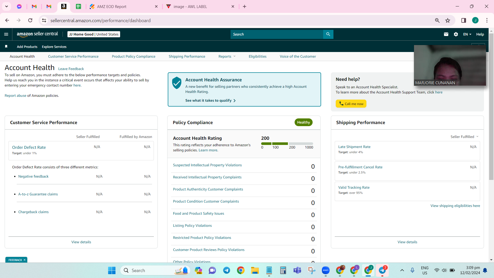Open the settings gear icon

(x=456, y=34)
